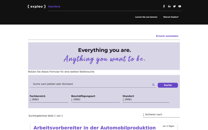Open Arbeitsvorbereiter in der Automobilproduktion job

pyautogui.click(x=94, y=128)
